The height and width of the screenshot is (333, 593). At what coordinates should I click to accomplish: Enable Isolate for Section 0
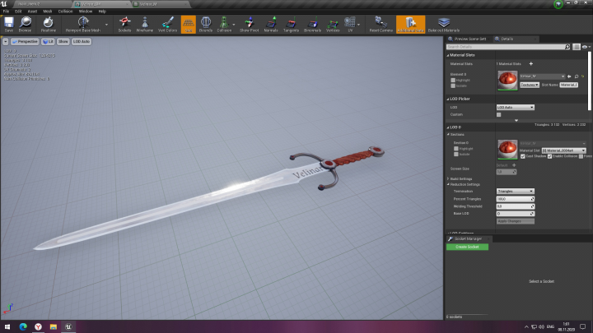[456, 154]
